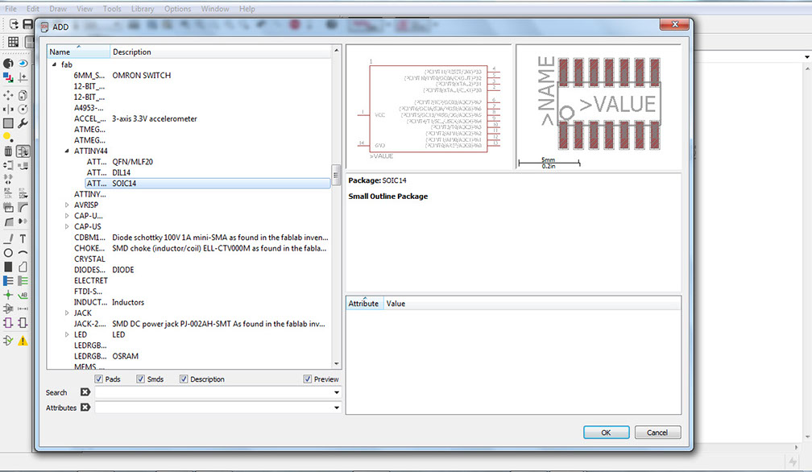The width and height of the screenshot is (812, 472).
Task: Open the Search history dropdown arrow
Action: [x=337, y=392]
